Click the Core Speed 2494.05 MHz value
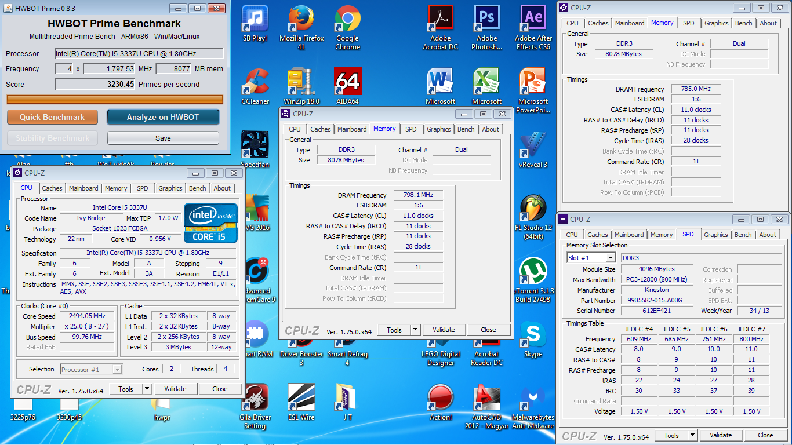The image size is (792, 445). tap(88, 316)
